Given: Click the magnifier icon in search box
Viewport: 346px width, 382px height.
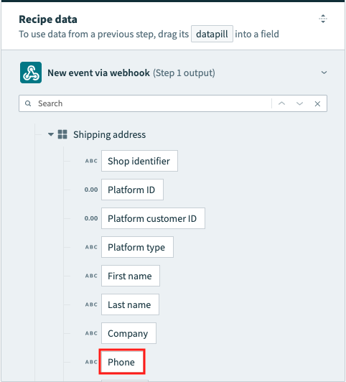Looking at the screenshot, I should coord(28,103).
